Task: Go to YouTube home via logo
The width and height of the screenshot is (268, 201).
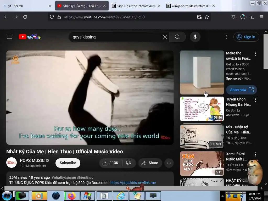Action: 30,37
